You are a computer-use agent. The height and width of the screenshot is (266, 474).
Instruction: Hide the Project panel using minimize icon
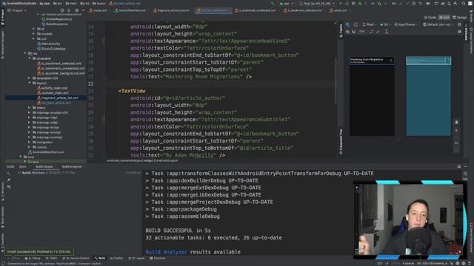83,10
